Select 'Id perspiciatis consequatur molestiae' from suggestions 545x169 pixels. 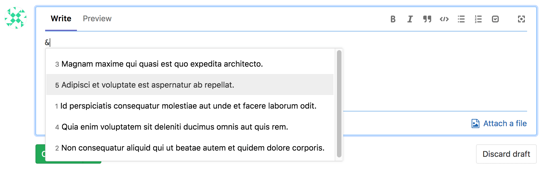tap(188, 106)
